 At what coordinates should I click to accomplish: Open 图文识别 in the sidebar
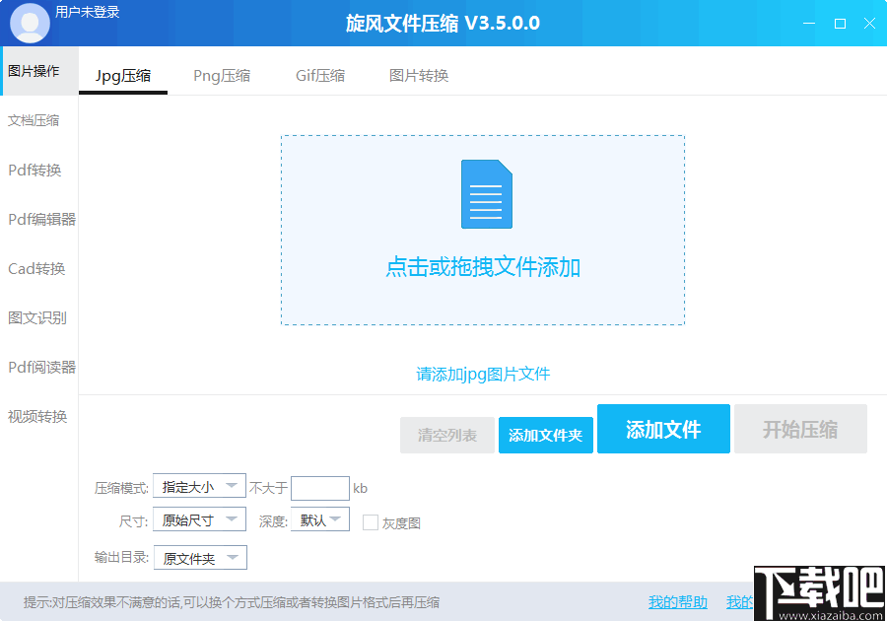point(36,317)
